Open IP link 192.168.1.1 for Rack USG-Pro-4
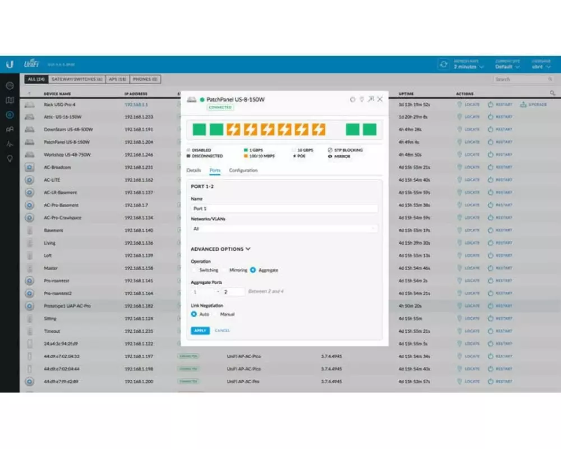 136,104
